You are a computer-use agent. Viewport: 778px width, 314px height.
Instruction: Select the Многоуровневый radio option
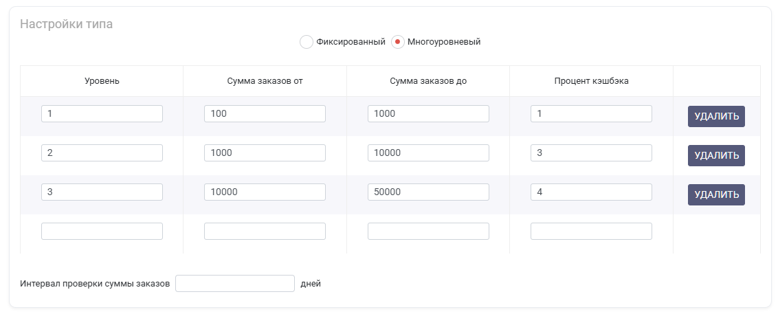397,42
